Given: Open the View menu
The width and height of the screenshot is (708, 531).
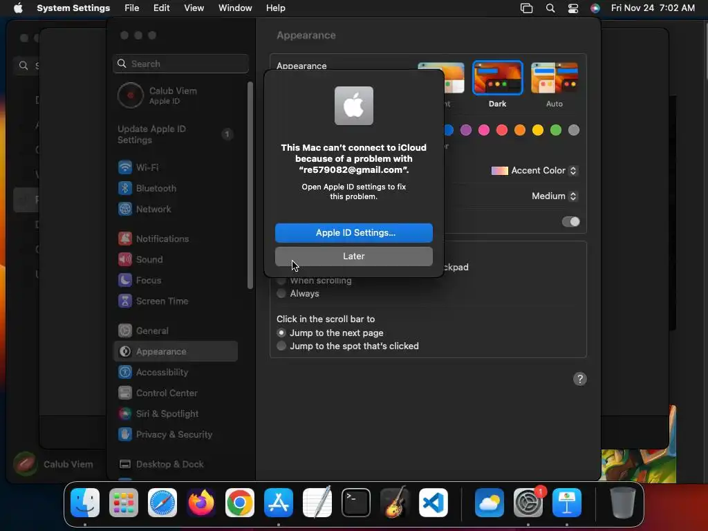Looking at the screenshot, I should coord(194,8).
